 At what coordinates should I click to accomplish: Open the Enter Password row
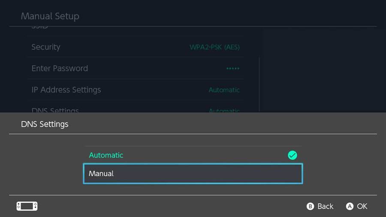tap(136, 68)
